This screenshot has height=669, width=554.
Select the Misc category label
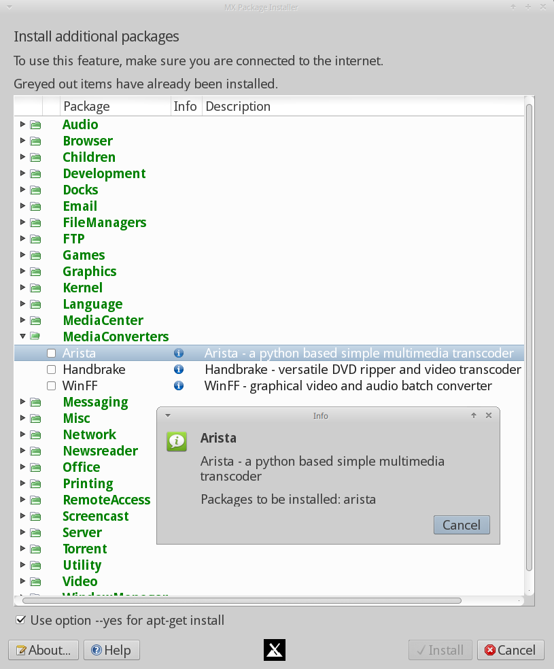[x=76, y=418]
